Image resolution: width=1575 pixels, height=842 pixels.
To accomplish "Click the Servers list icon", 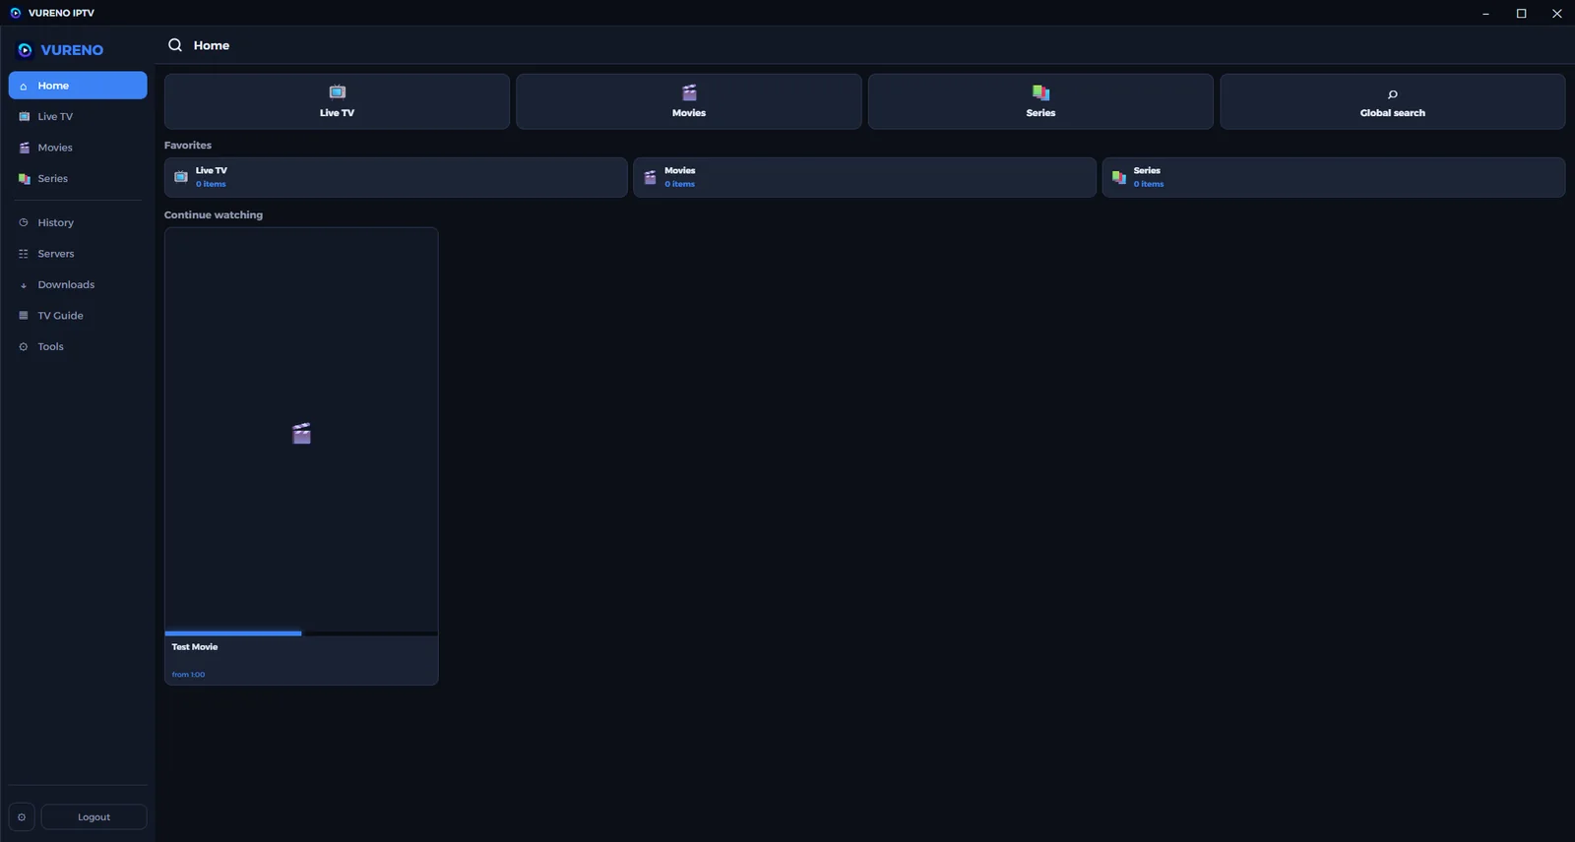I will pyautogui.click(x=24, y=254).
